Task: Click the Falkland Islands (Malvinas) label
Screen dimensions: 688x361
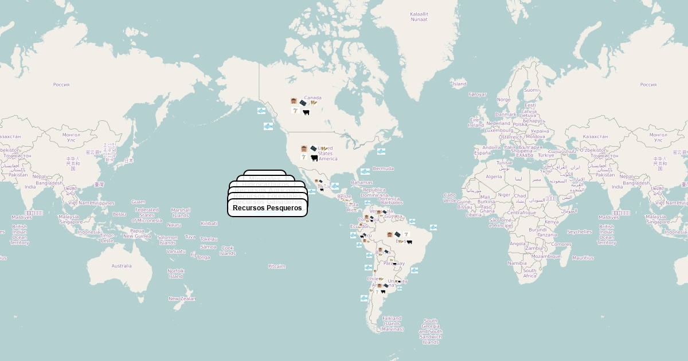Action: point(392,324)
